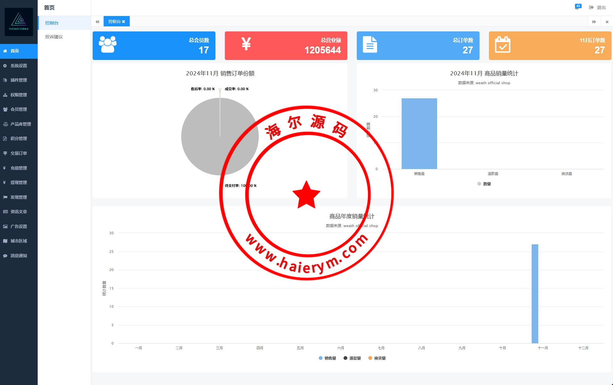Close the 控制台 tab with x
Viewport: 613px width, 385px height.
pyautogui.click(x=124, y=22)
